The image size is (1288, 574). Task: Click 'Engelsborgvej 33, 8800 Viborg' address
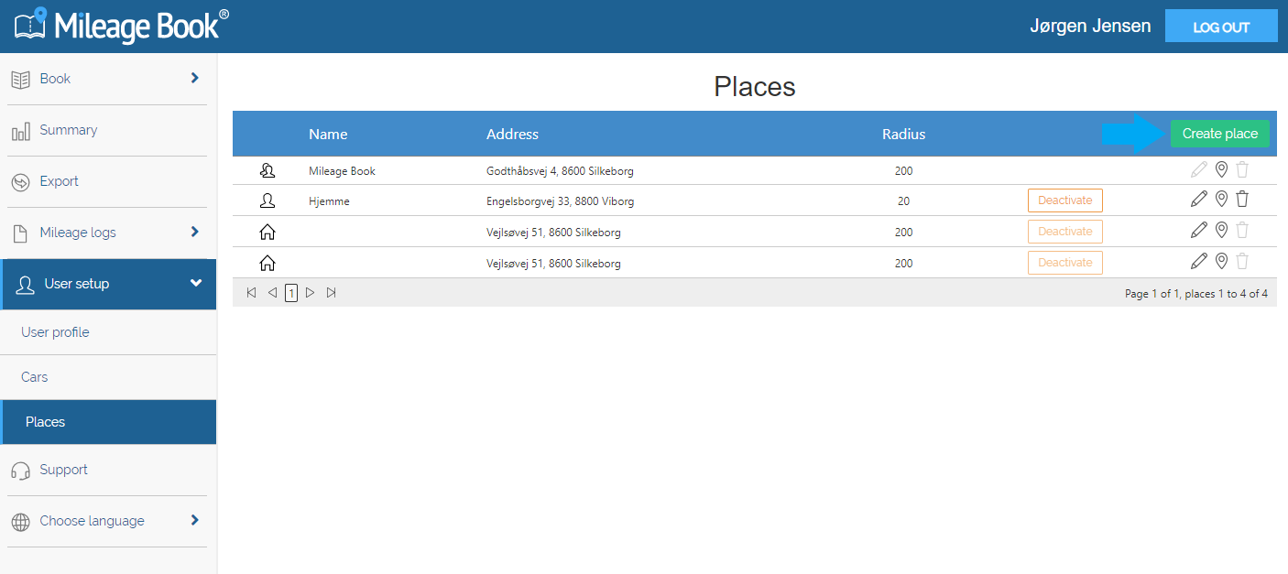click(x=560, y=201)
